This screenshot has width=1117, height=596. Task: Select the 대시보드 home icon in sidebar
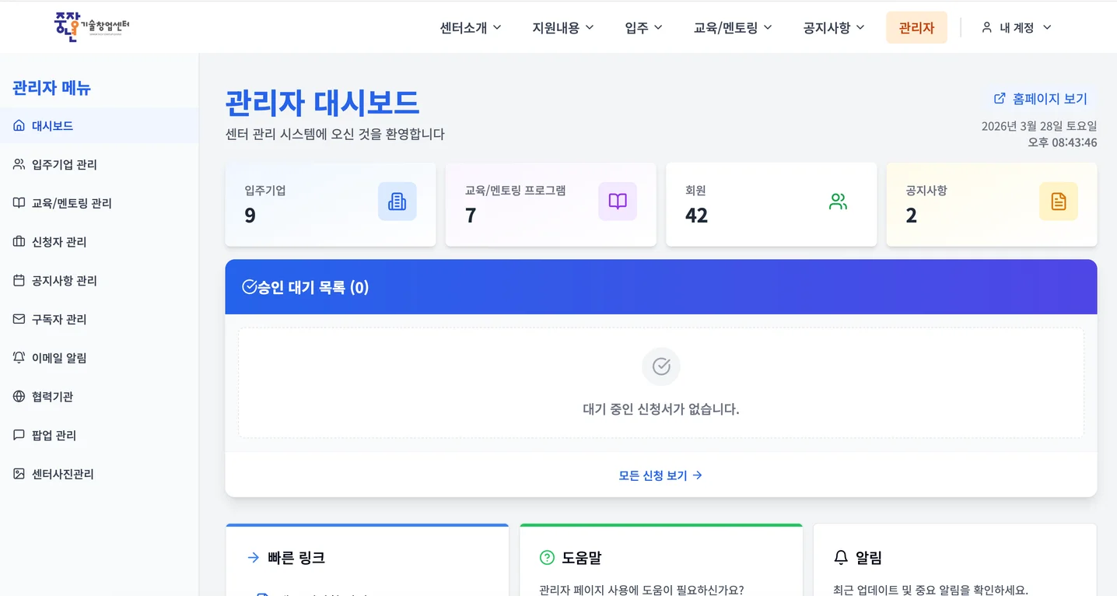(18, 125)
